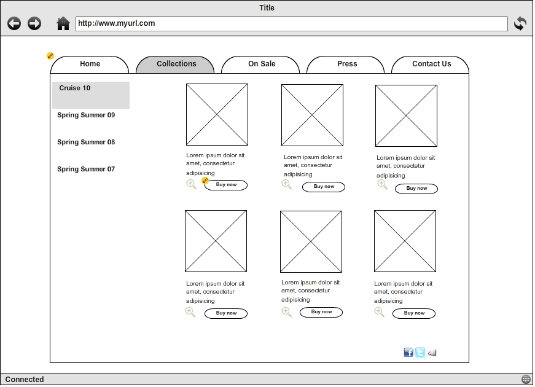Screen dimensions: 535x387
Task: Zoom the top-left product with magnifier icon
Action: [x=192, y=184]
